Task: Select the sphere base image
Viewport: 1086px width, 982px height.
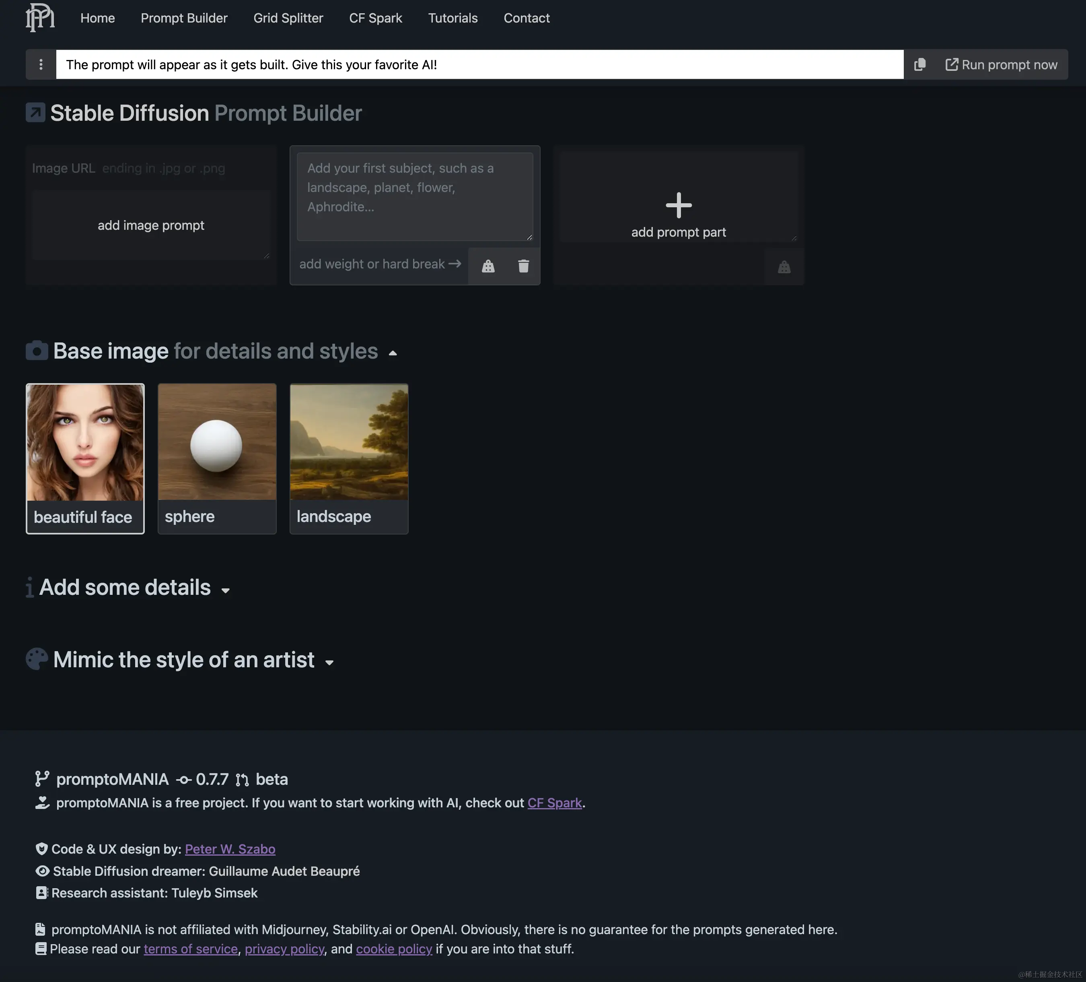Action: [217, 459]
